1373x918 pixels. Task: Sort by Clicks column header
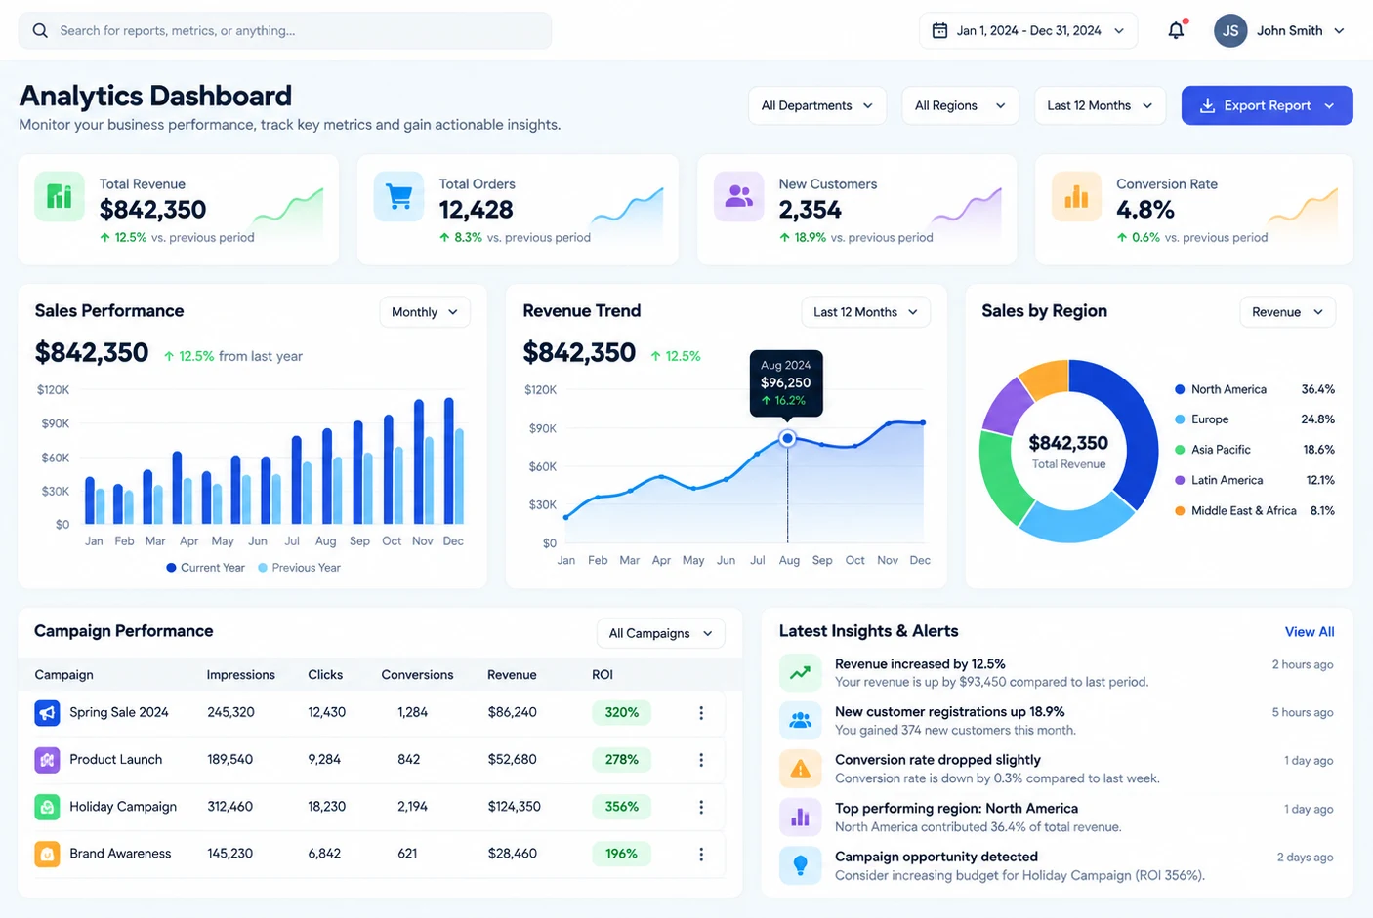pos(325,675)
